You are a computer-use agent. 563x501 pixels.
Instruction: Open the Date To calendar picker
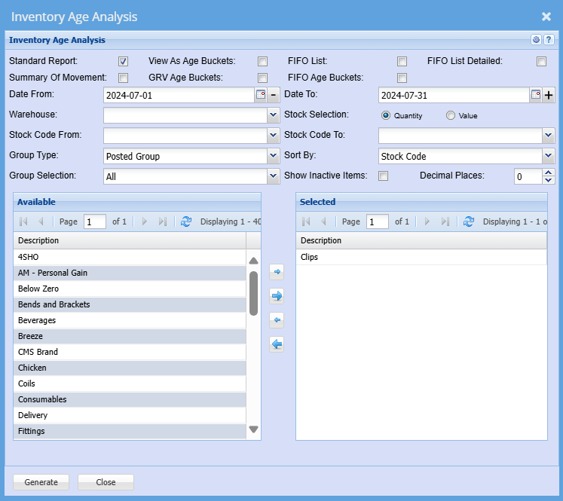[536, 95]
